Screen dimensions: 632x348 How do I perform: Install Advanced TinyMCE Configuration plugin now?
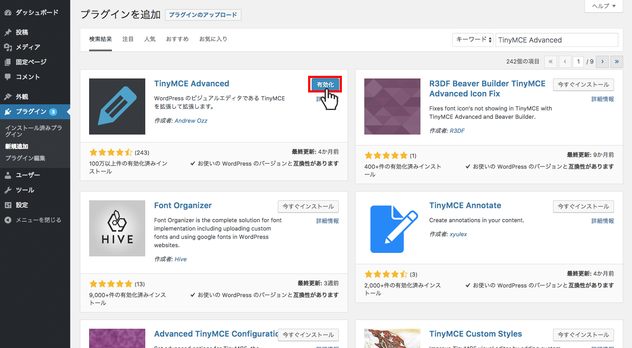308,335
